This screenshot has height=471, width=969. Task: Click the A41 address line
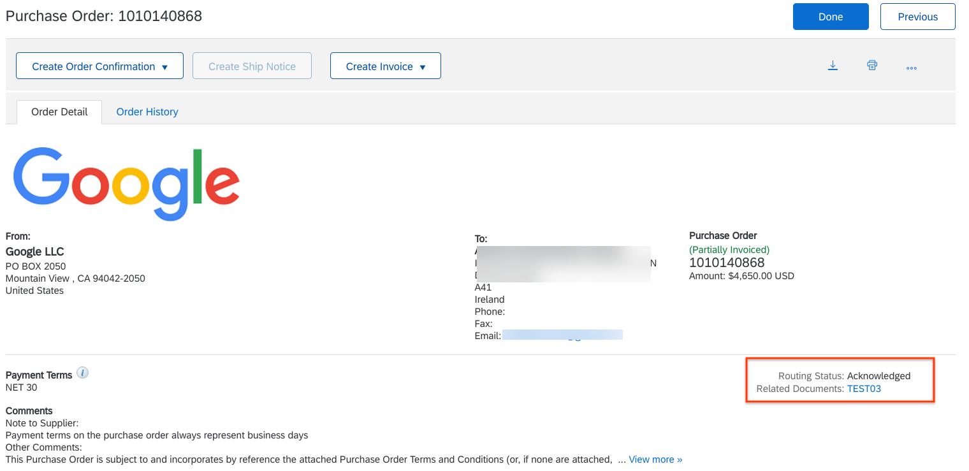[x=483, y=287]
